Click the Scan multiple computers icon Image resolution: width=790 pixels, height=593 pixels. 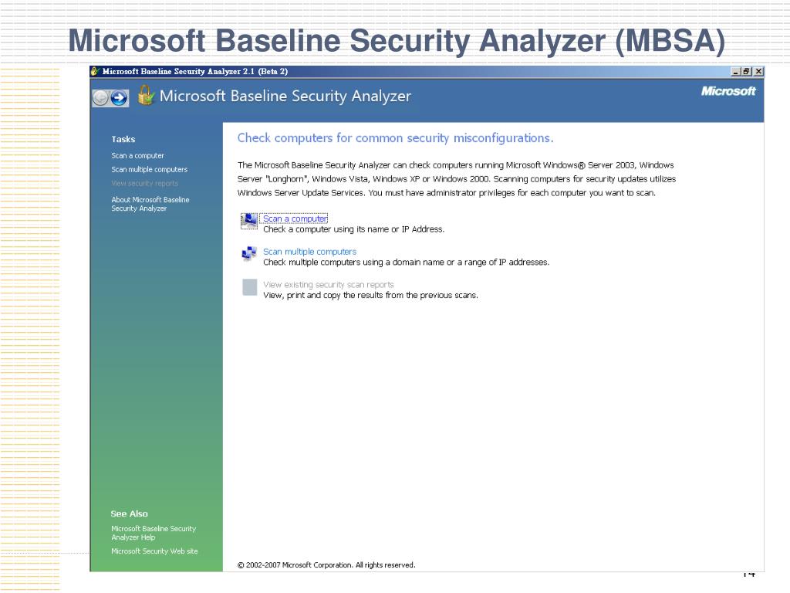coord(249,253)
